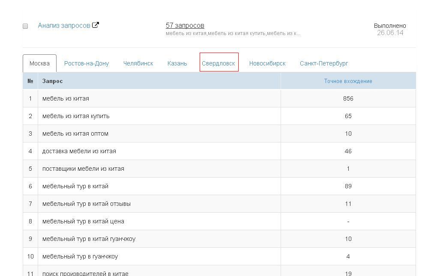Select 'мебельный тур в китай гуанчжоу' row
431x276 pixels.
coord(219,239)
